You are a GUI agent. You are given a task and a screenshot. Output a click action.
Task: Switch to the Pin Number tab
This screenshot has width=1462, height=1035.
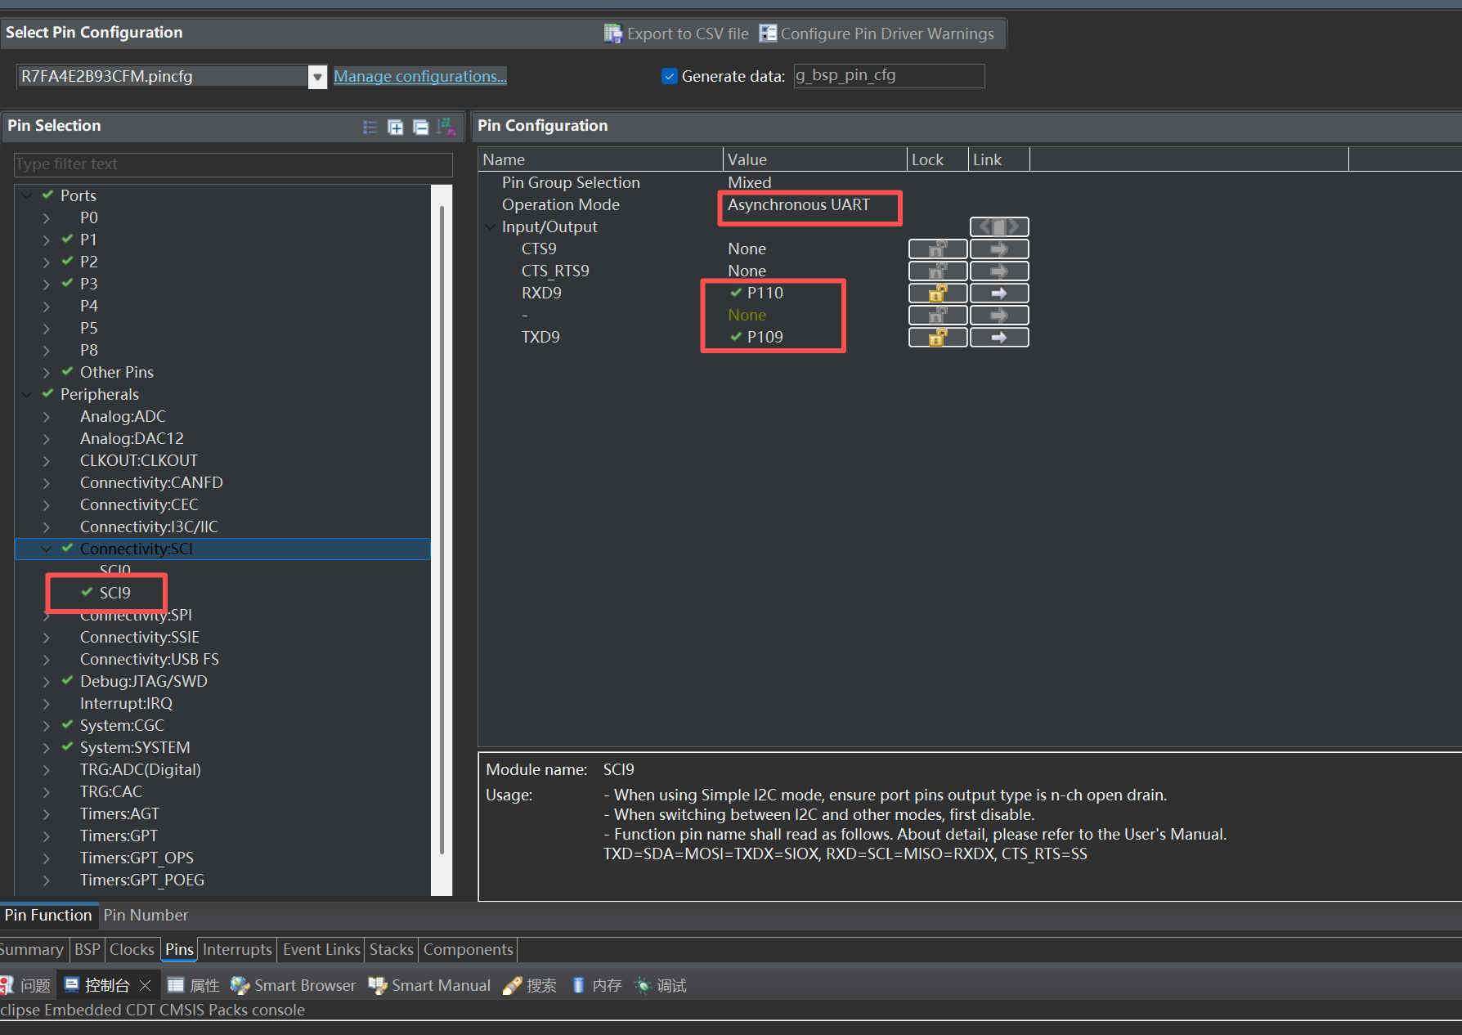[x=146, y=915]
